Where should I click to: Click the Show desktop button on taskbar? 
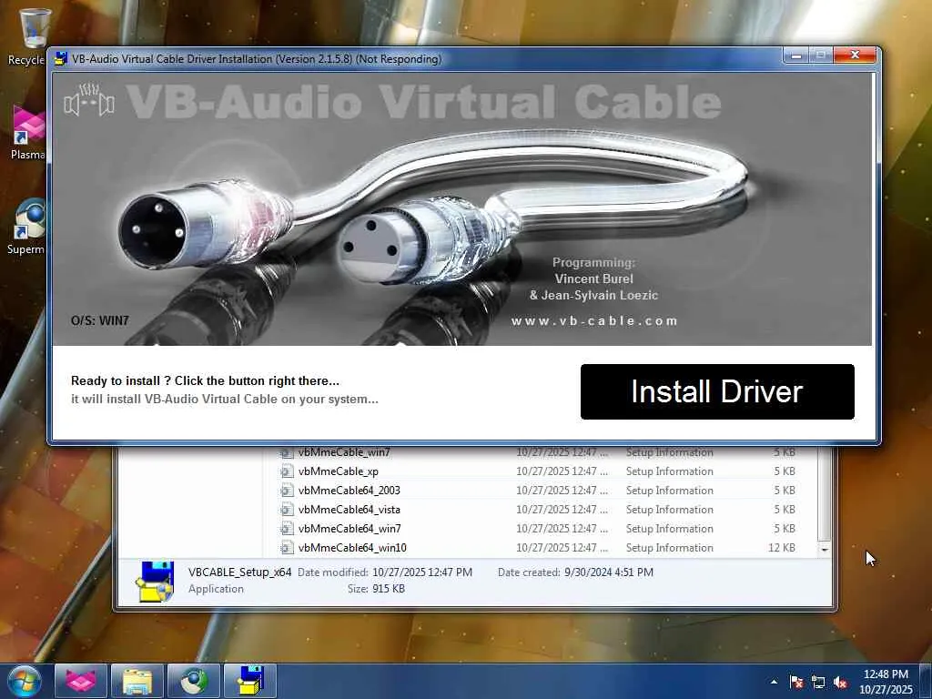coord(926,681)
